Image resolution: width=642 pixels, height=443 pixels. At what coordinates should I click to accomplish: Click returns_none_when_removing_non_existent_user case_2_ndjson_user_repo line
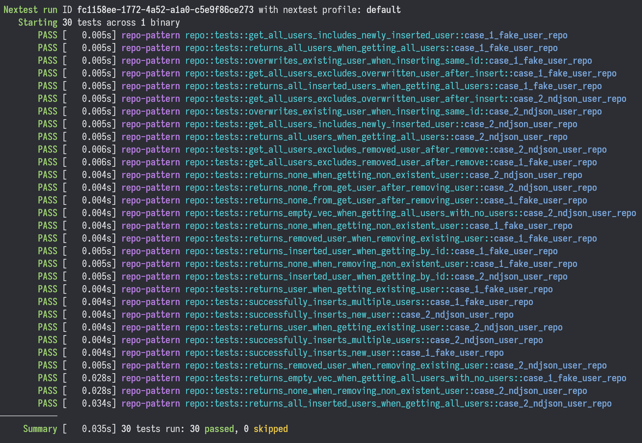[386, 391]
